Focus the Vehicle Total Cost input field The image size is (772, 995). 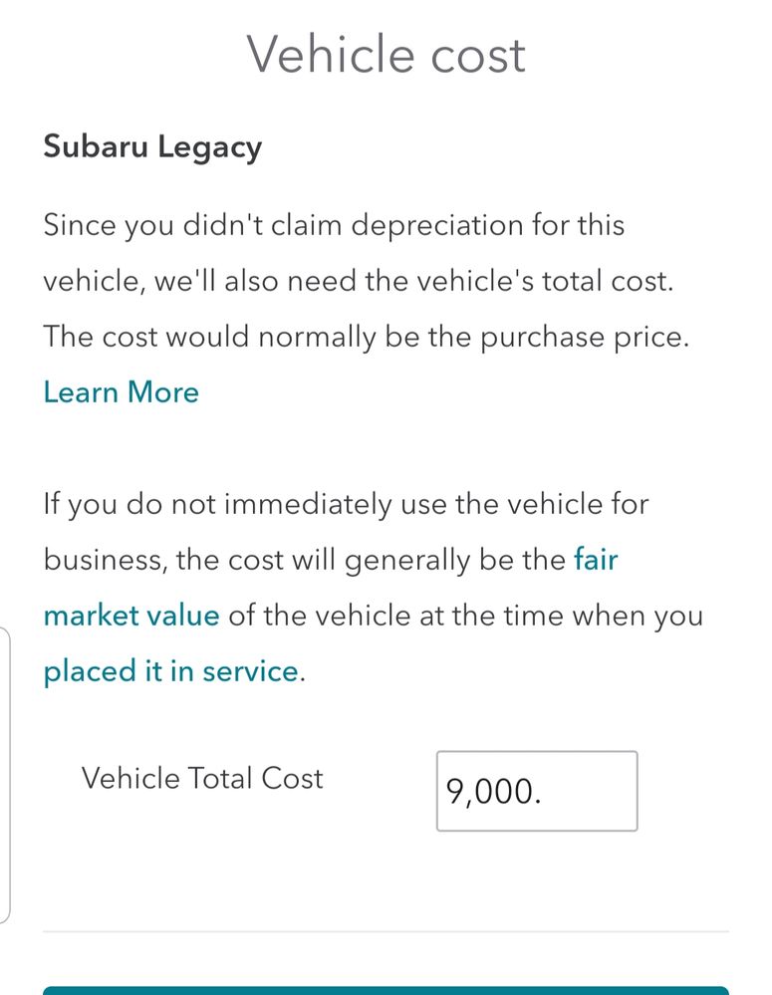(537, 791)
